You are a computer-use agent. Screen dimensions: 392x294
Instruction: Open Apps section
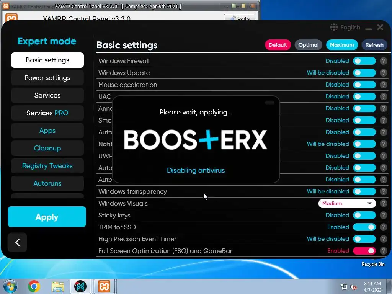coord(47,131)
